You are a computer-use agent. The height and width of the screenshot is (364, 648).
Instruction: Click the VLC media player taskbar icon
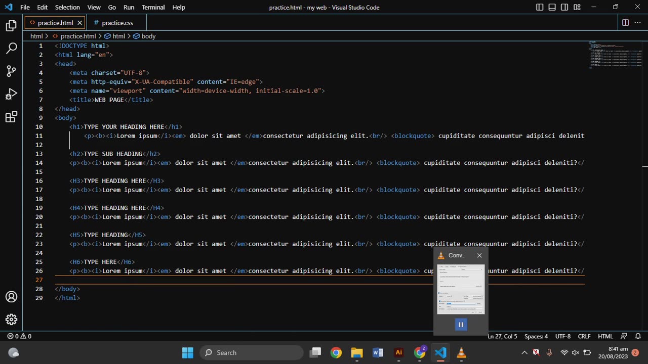pyautogui.click(x=461, y=352)
